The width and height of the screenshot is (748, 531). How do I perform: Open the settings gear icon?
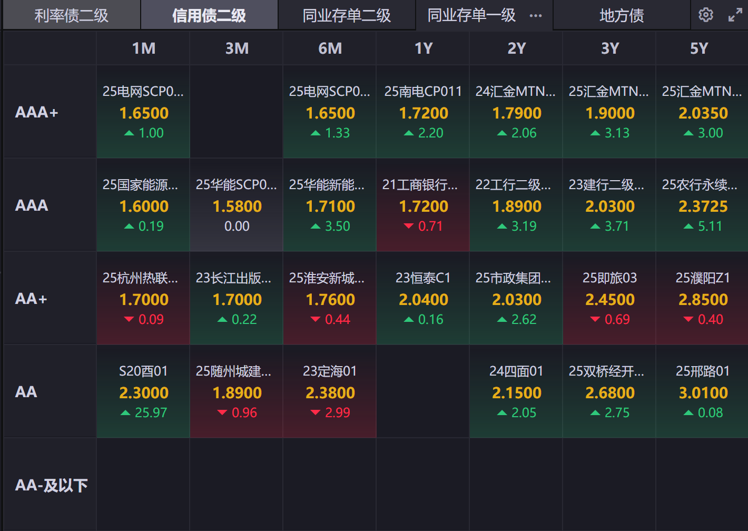706,15
